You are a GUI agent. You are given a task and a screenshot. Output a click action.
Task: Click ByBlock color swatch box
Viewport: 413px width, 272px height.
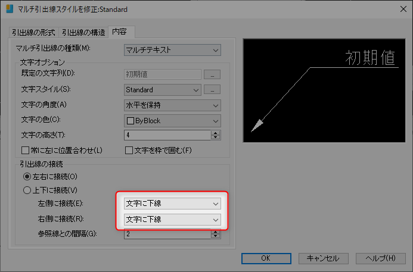click(x=131, y=121)
